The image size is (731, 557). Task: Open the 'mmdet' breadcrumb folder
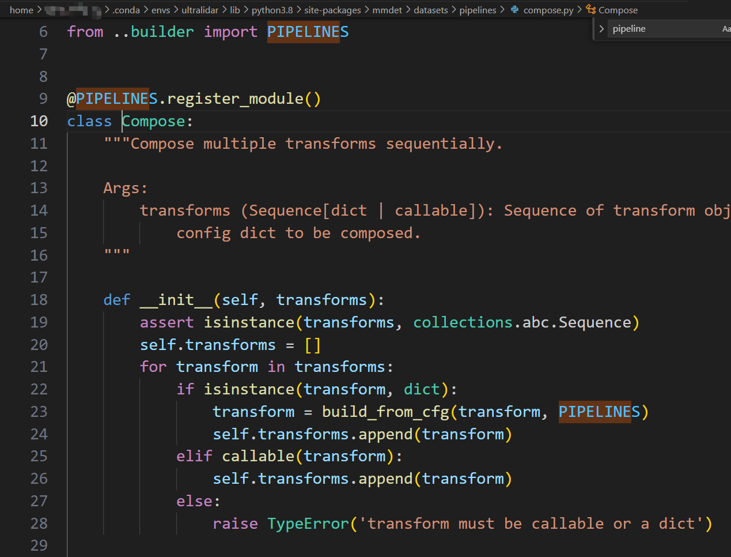pos(387,10)
